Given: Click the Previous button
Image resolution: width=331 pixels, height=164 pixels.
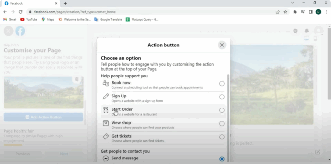Looking at the screenshot, I should 23,154.
